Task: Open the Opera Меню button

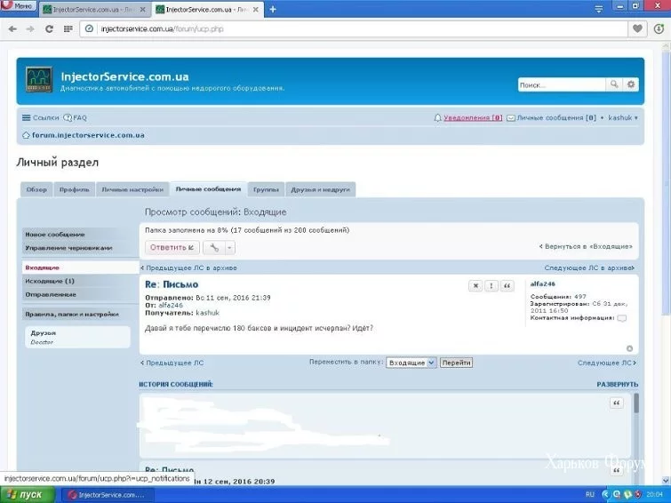Action: point(19,6)
